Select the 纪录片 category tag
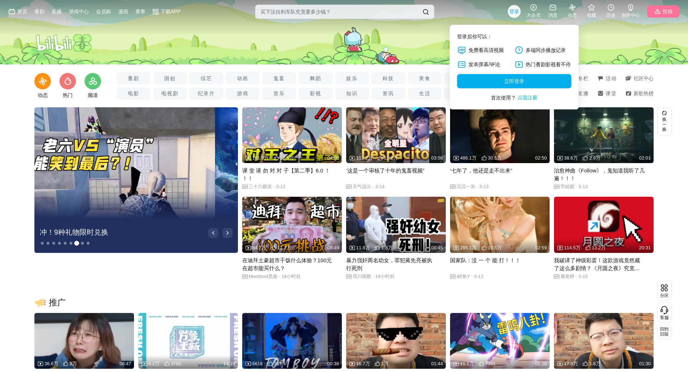 (206, 93)
